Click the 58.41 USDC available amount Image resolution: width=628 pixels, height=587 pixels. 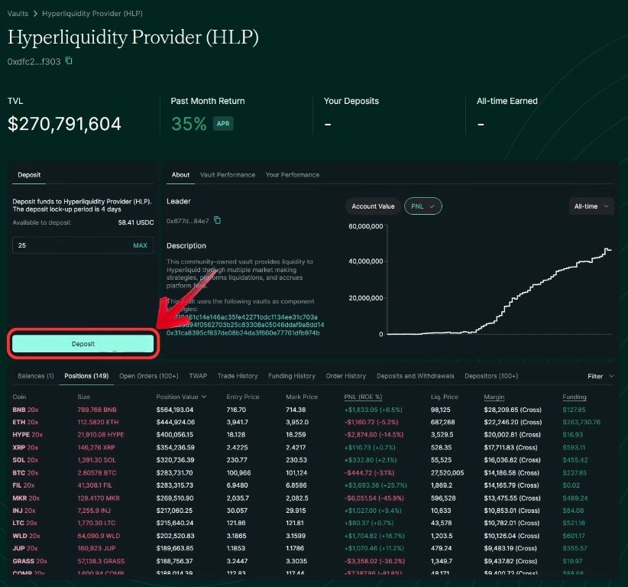coord(136,222)
